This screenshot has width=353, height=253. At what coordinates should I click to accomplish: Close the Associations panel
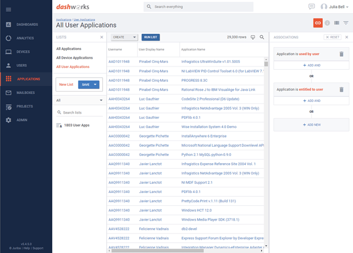(x=346, y=37)
